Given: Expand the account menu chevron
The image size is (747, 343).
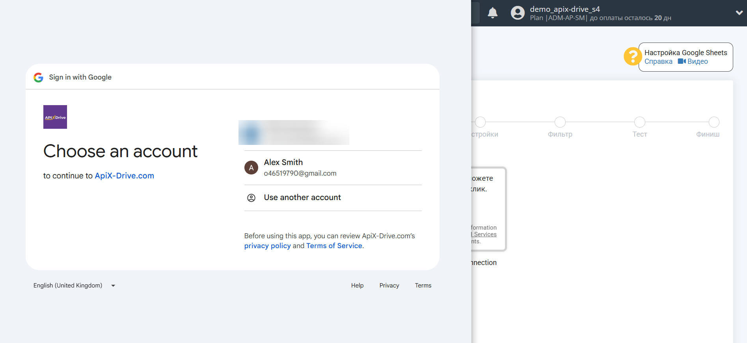Looking at the screenshot, I should point(739,13).
